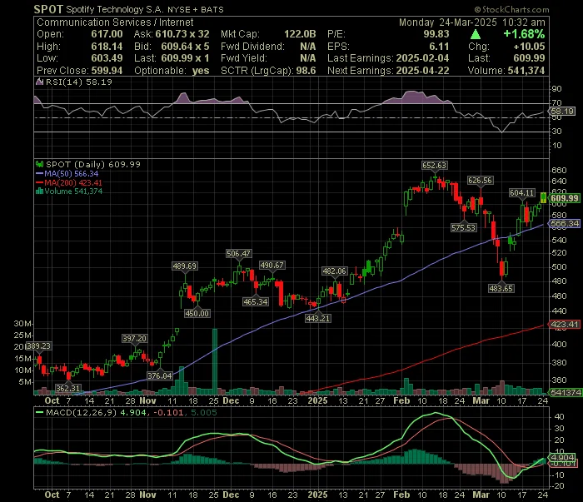Viewport: 583px width, 502px height.
Task: Click the Mkt Cap 122.0B value
Action: click(x=300, y=34)
